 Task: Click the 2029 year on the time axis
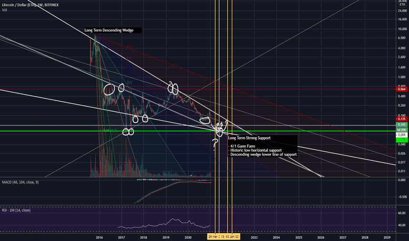[x=387, y=237]
